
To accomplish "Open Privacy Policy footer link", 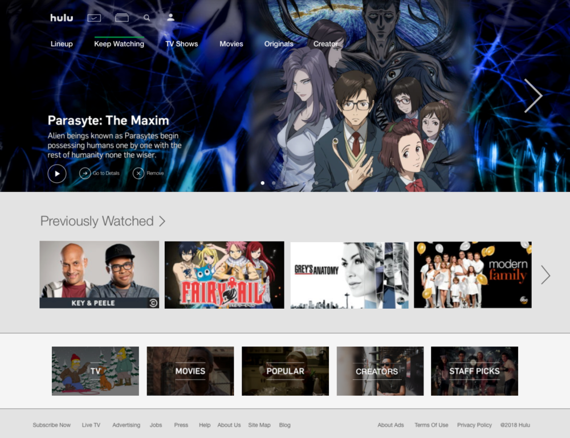I will tap(474, 425).
